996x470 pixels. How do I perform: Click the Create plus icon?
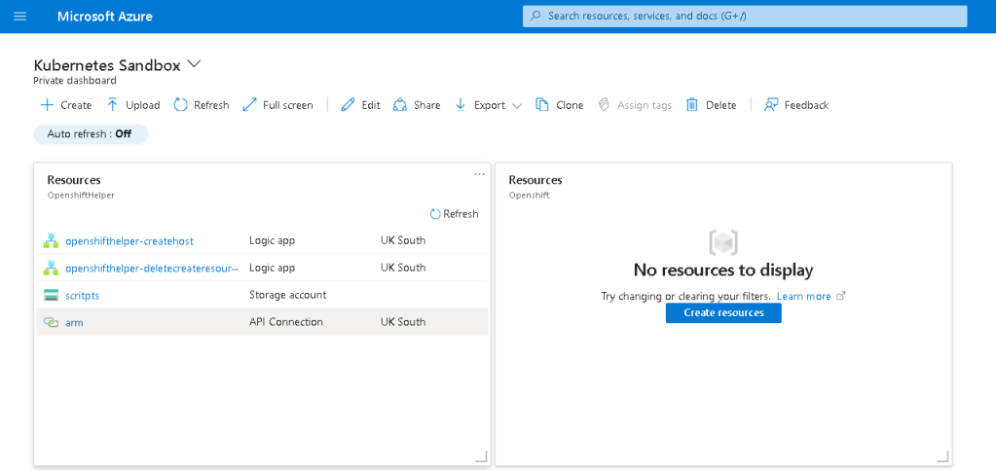pos(47,105)
